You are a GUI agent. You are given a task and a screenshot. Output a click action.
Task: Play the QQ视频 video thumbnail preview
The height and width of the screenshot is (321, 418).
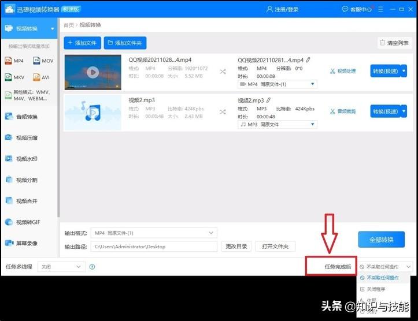(x=93, y=72)
